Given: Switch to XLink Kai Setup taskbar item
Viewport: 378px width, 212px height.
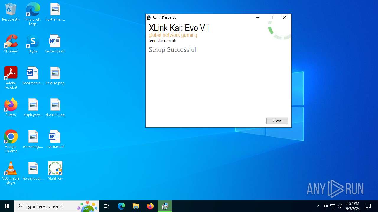Looking at the screenshot, I should (x=165, y=206).
